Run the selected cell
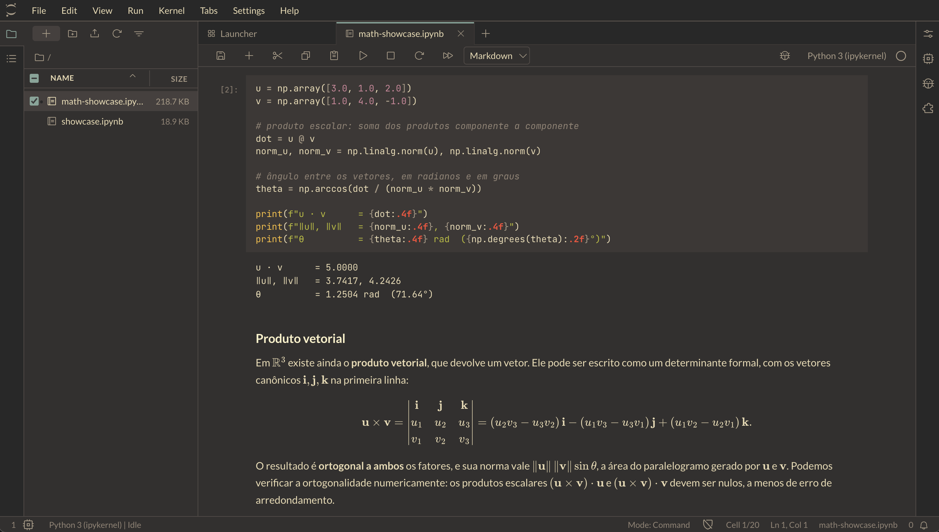The height and width of the screenshot is (532, 939). click(362, 56)
